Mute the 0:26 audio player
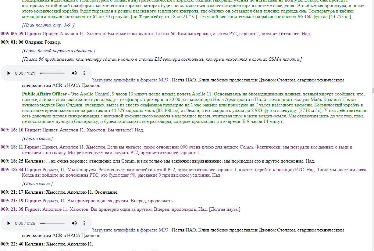This screenshot has height=251, width=374. click(x=74, y=223)
